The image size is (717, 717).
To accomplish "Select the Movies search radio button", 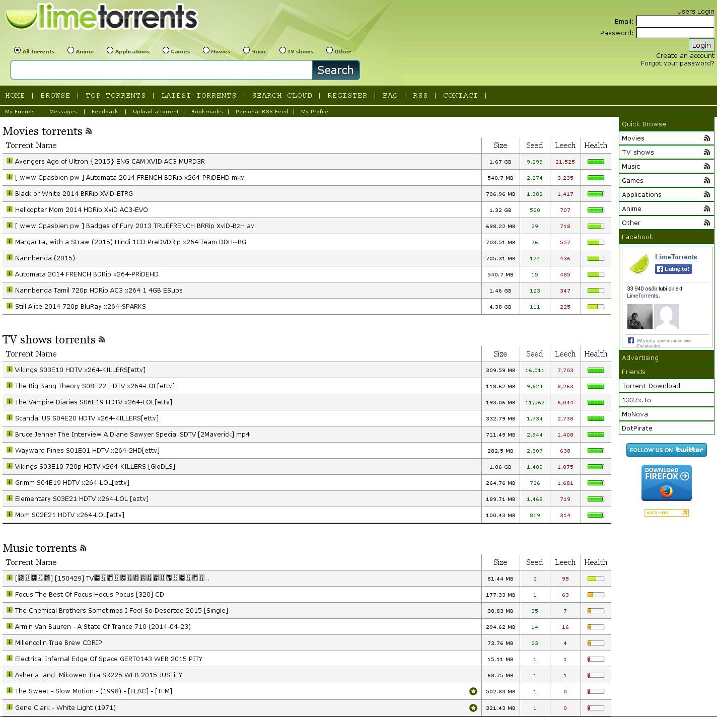I will 206,50.
